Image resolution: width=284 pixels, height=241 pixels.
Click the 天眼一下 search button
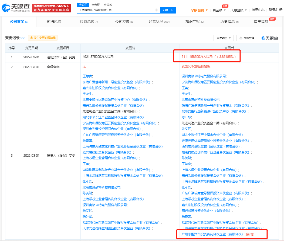tap(168, 10)
